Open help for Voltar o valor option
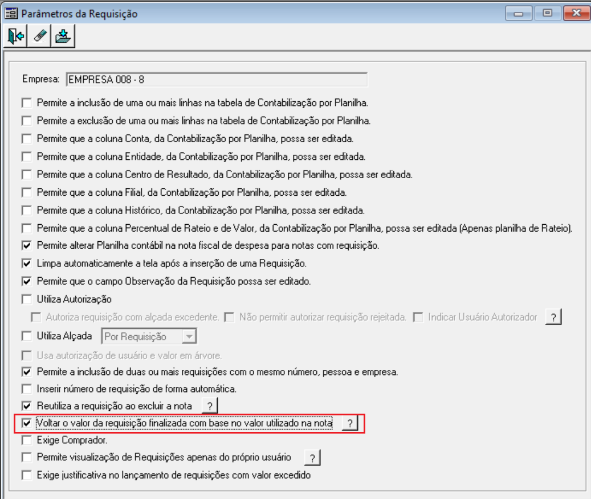 click(350, 423)
